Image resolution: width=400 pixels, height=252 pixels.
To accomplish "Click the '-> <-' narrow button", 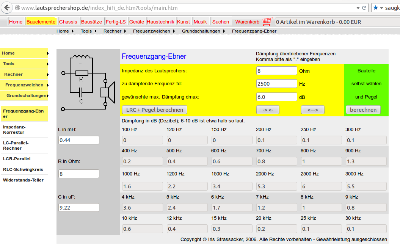I will (268, 110).
